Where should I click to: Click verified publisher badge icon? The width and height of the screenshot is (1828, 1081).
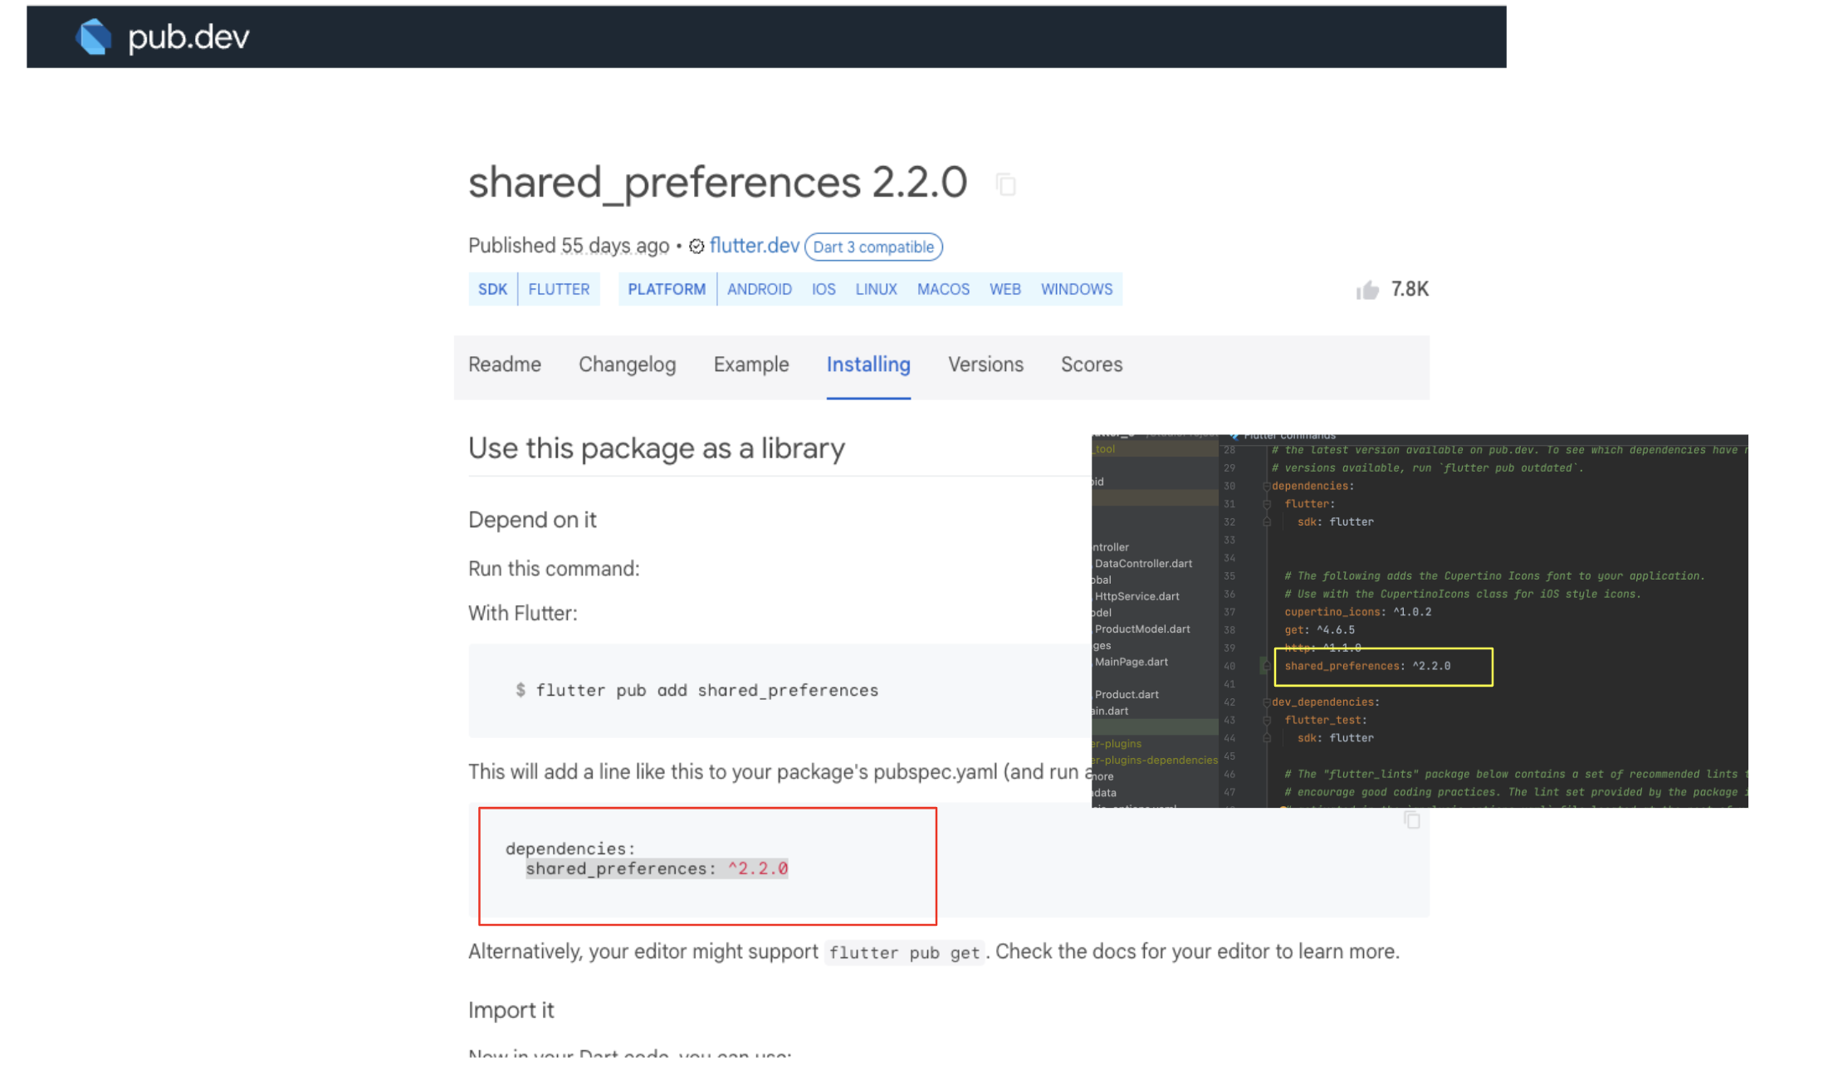click(x=696, y=247)
